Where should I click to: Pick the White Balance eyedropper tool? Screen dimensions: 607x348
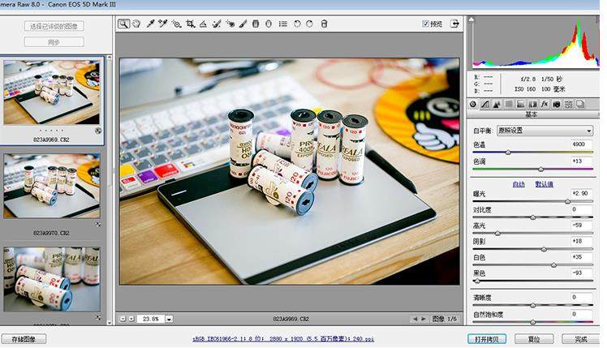point(150,24)
